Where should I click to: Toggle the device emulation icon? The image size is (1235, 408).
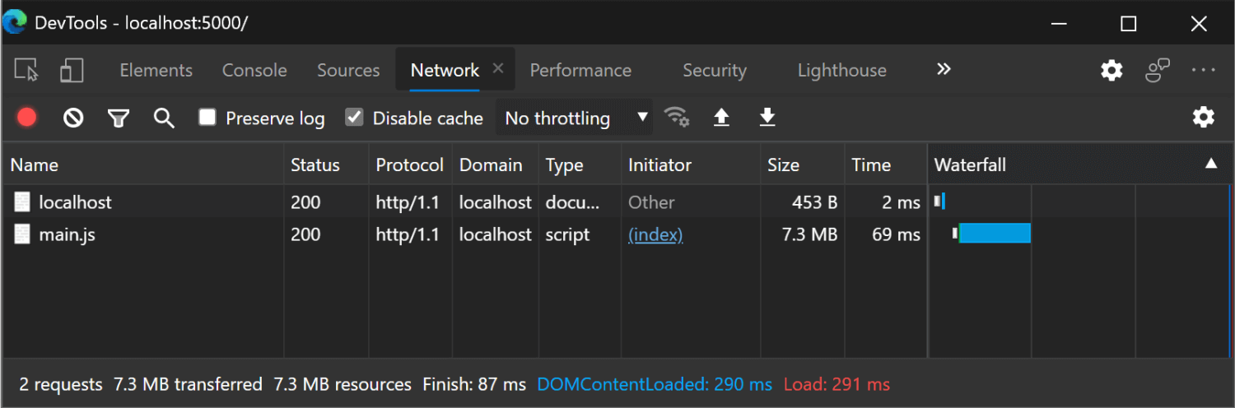(72, 70)
